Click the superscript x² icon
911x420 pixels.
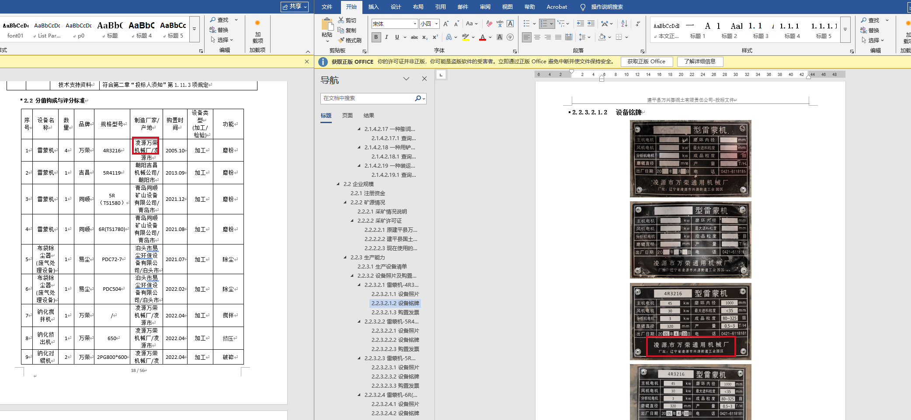click(x=435, y=38)
